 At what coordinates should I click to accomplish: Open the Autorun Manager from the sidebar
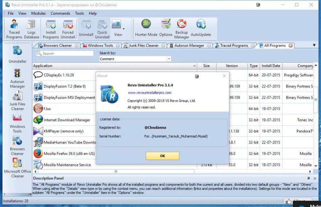[x=17, y=78]
